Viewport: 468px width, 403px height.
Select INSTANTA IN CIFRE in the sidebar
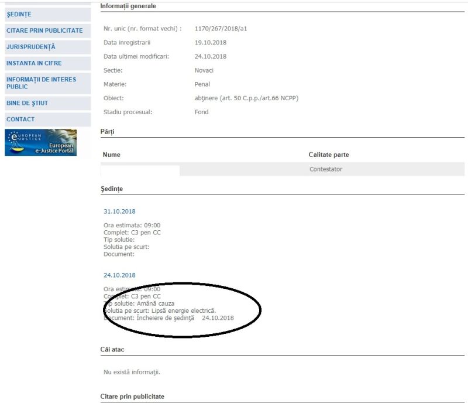34,63
